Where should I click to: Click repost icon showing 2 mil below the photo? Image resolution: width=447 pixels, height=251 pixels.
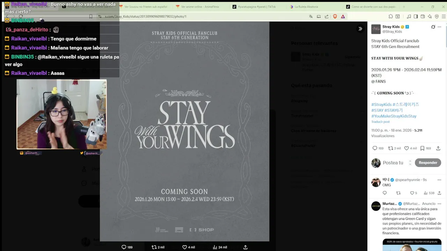(x=154, y=247)
